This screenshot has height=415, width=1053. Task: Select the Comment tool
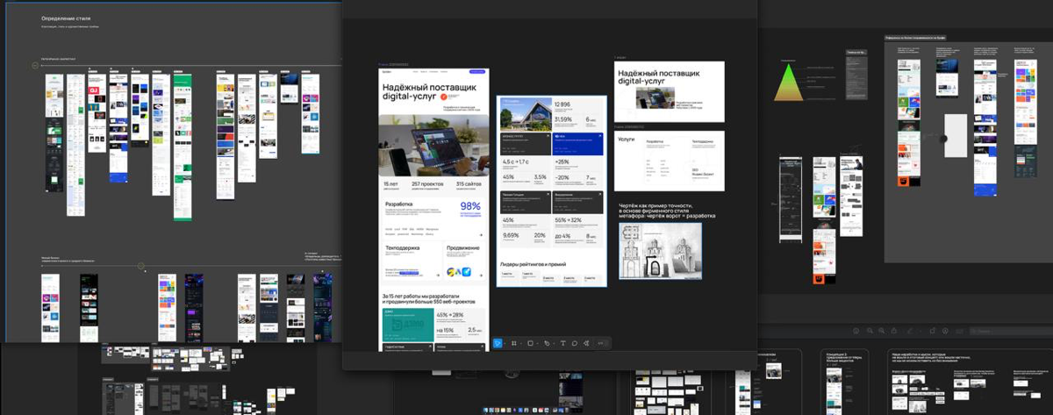pos(575,343)
